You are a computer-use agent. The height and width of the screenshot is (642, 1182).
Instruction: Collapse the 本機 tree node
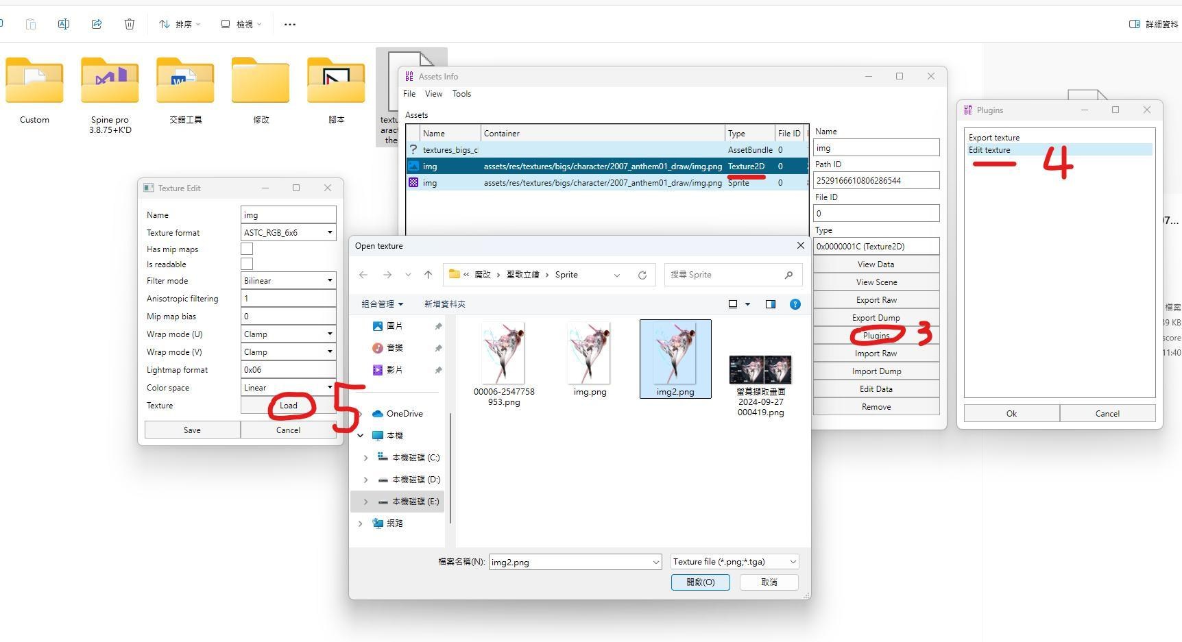pos(361,436)
